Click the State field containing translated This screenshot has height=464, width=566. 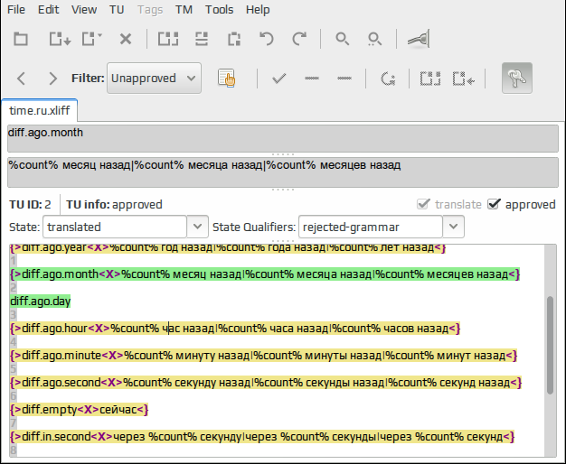[115, 227]
